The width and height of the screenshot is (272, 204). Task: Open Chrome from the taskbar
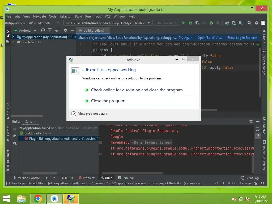tap(38, 199)
